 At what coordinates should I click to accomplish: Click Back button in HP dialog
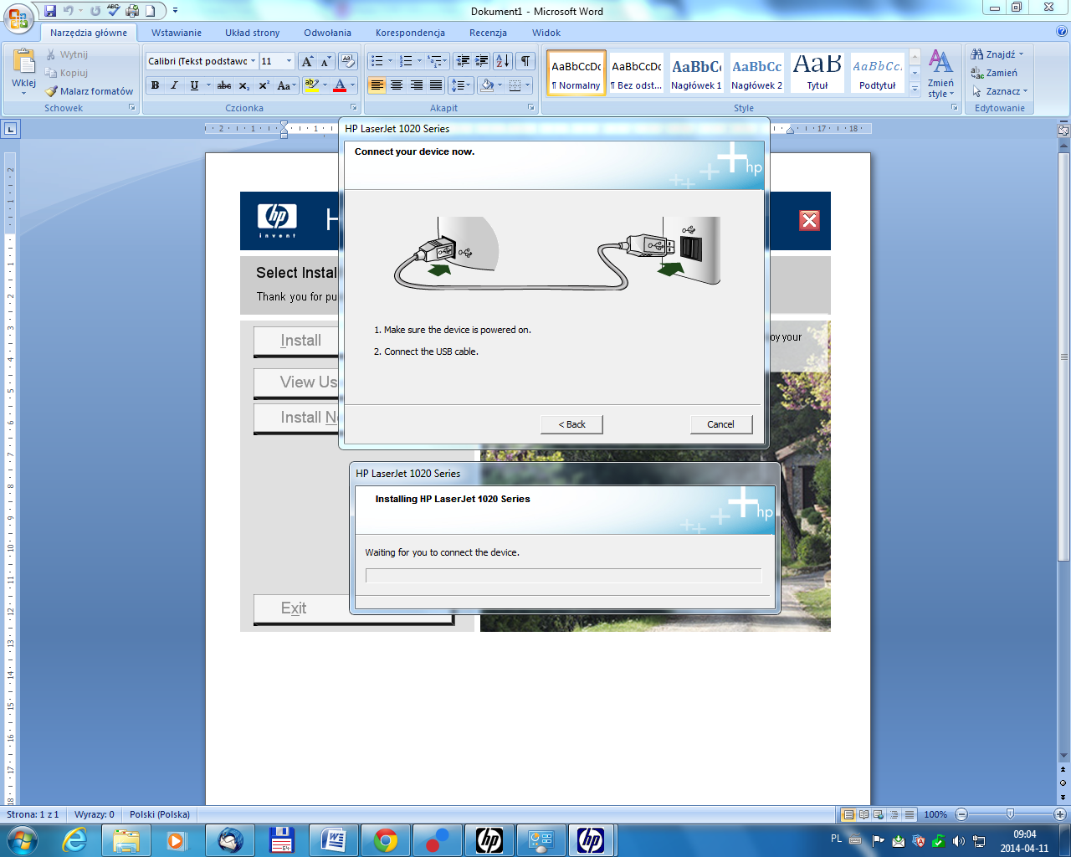(571, 424)
